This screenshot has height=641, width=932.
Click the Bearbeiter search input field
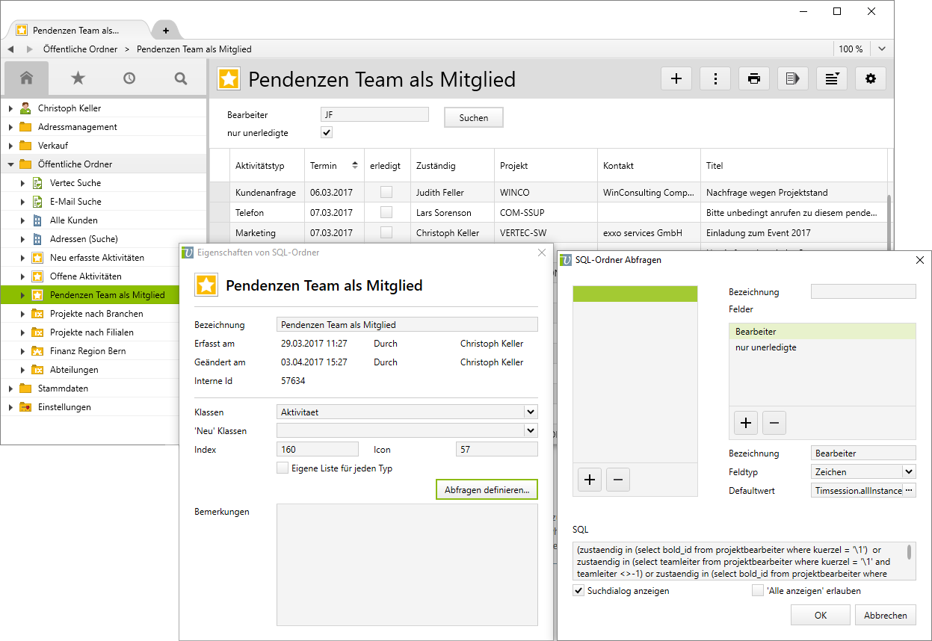pos(374,115)
